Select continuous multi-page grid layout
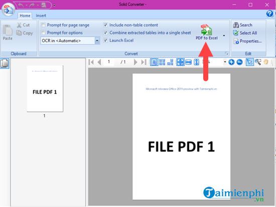 [x=162, y=62]
